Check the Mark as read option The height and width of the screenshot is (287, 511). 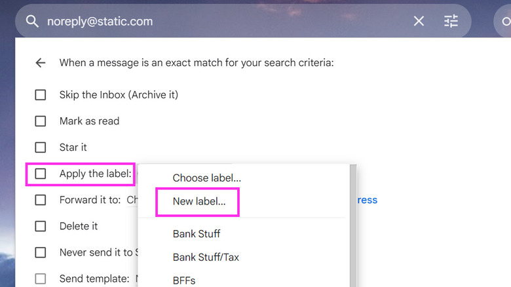pyautogui.click(x=41, y=121)
